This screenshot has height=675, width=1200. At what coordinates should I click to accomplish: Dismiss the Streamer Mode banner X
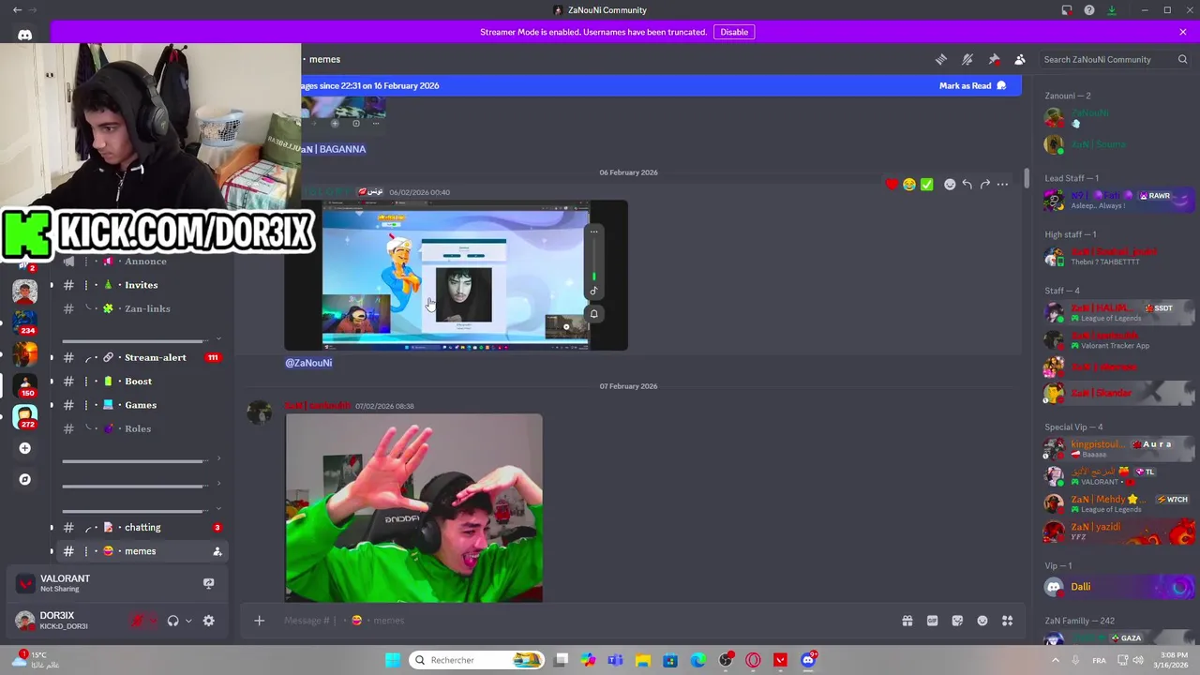(x=1183, y=32)
